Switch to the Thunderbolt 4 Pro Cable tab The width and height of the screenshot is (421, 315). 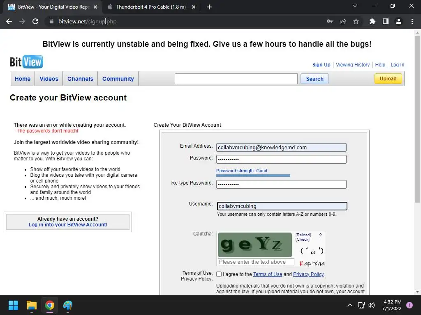(151, 7)
